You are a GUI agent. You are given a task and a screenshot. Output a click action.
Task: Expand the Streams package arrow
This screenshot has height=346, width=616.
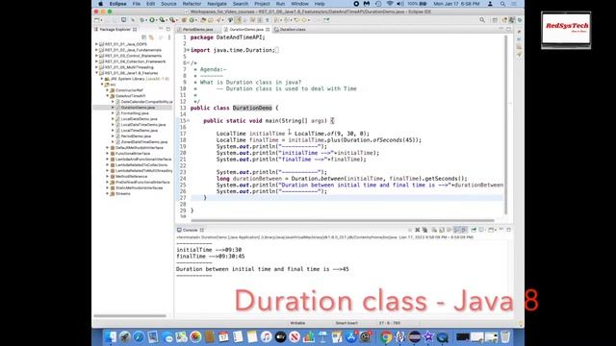107,193
